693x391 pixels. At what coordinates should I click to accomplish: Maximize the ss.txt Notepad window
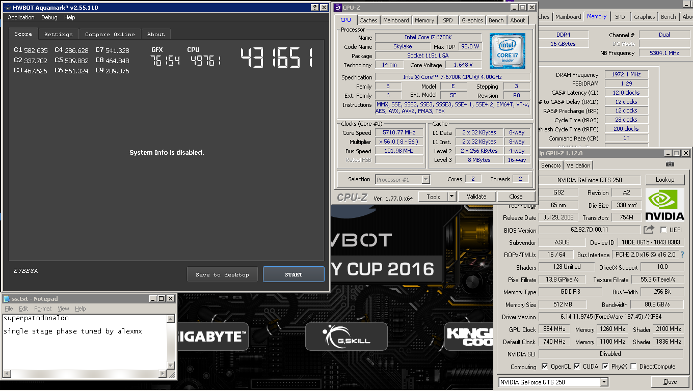(161, 299)
